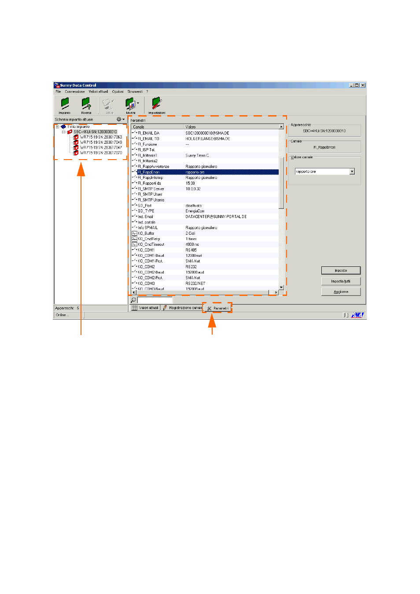Click the KO_COM1 parameter icon
The width and height of the screenshot is (420, 594).
(x=135, y=250)
